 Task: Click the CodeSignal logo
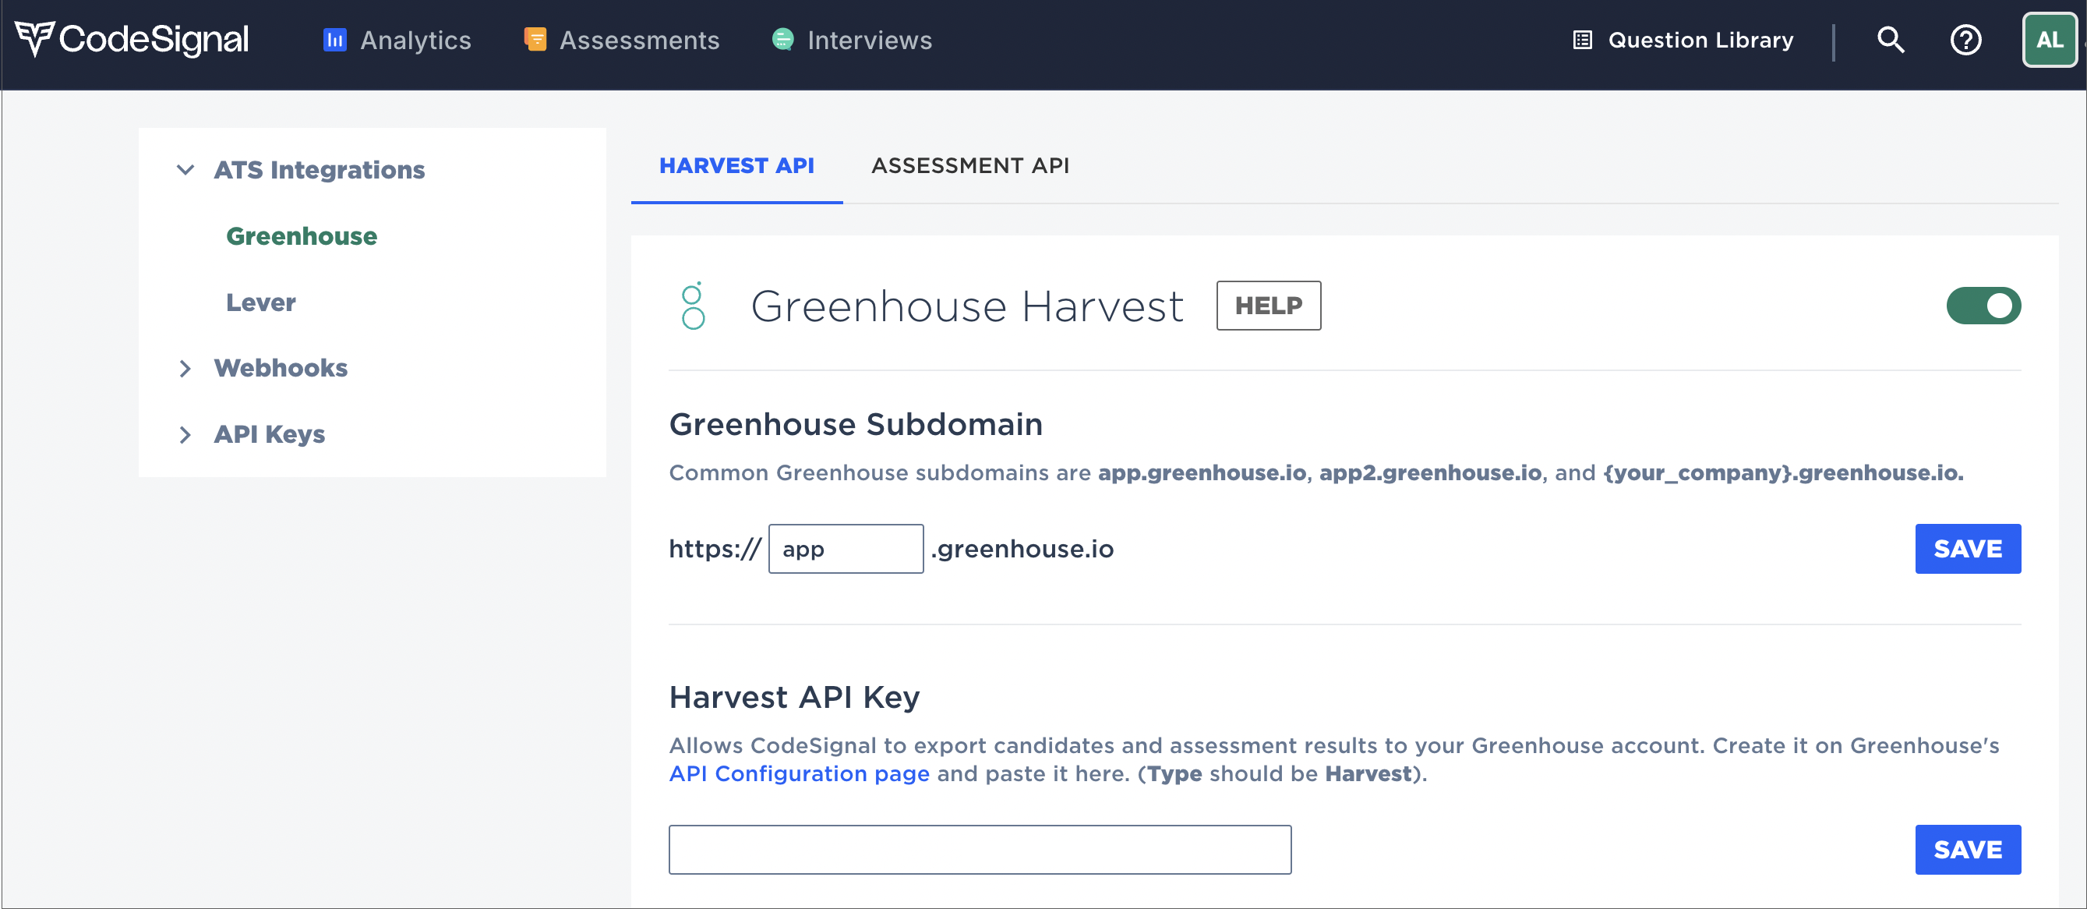pos(131,39)
